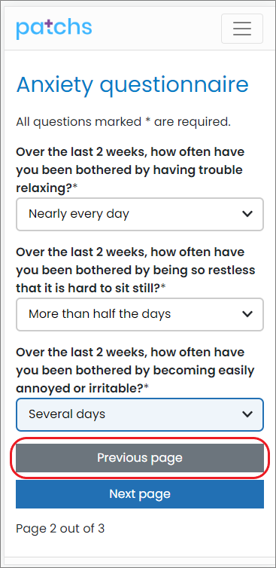Open the 'Nearly every day' dropdown
Viewport: 276px width, 568px height.
[x=140, y=214]
